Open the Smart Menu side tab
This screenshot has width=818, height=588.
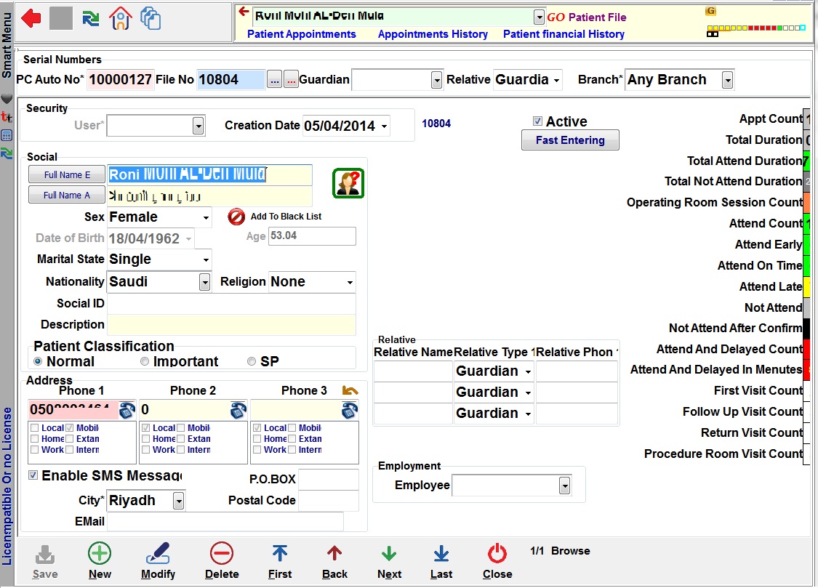pos(7,45)
